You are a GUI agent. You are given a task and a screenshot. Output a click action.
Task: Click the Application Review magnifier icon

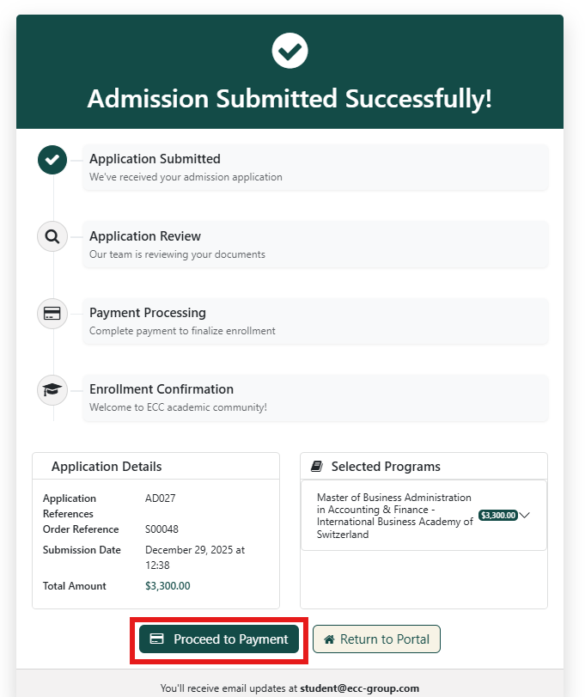point(52,236)
